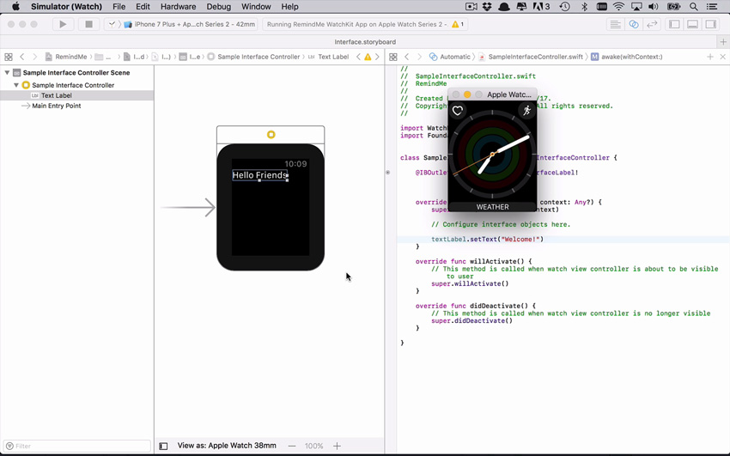Jump to previous issue arrow in storyboard bar
This screenshot has width=730, height=456.
coord(358,57)
